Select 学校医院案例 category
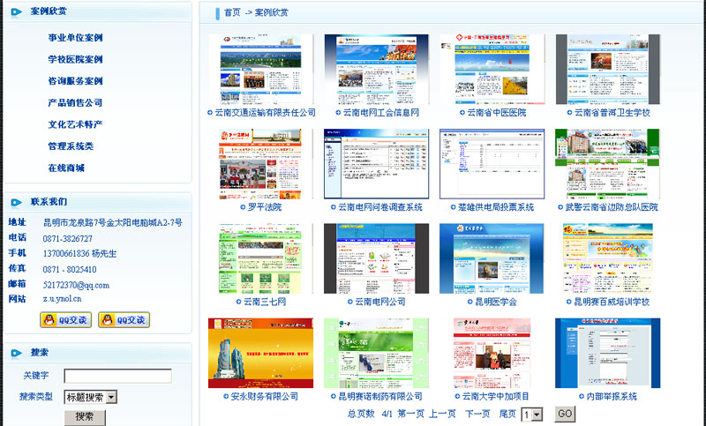 tap(76, 60)
